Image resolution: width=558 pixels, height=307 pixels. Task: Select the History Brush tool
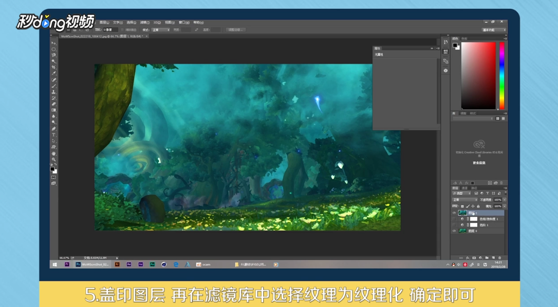(54, 98)
